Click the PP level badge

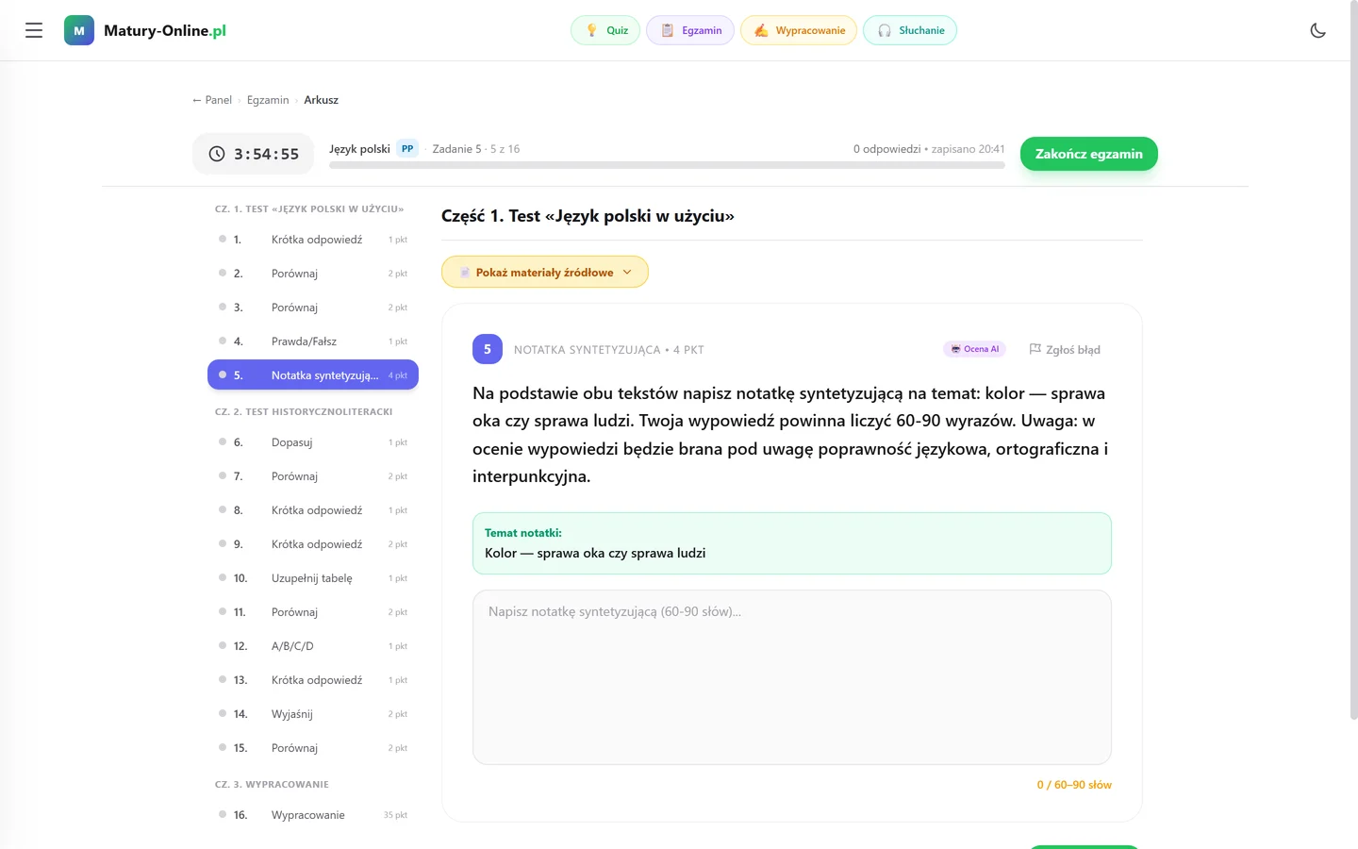pyautogui.click(x=407, y=149)
